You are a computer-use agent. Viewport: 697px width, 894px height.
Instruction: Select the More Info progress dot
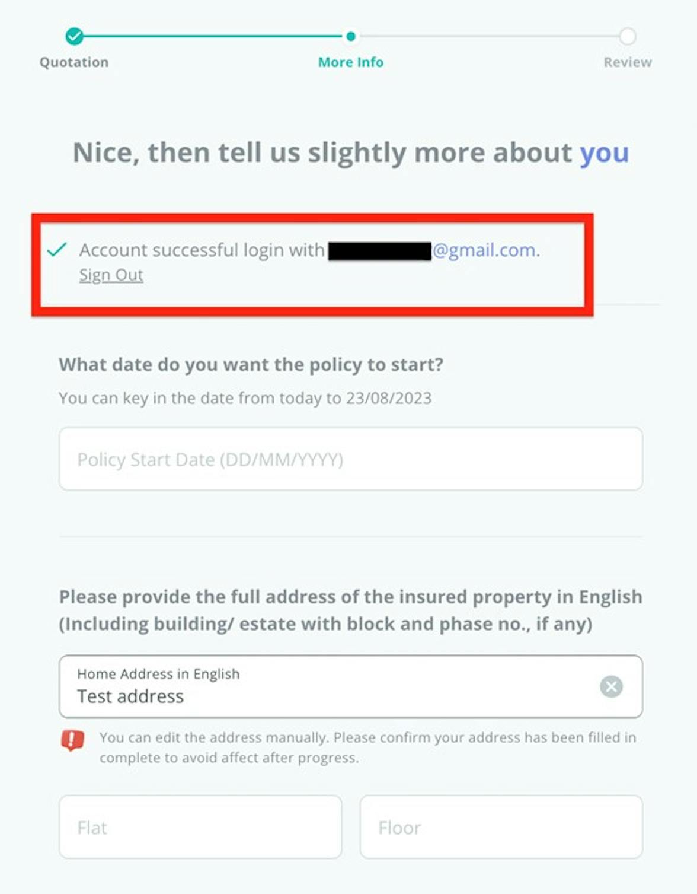tap(351, 36)
